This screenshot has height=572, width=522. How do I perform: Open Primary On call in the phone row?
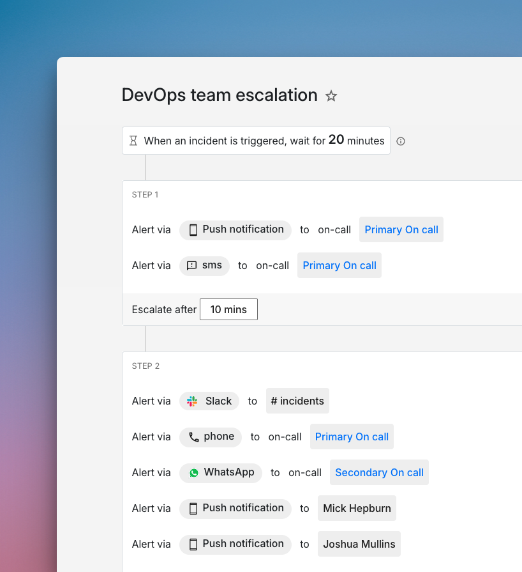pyautogui.click(x=352, y=437)
